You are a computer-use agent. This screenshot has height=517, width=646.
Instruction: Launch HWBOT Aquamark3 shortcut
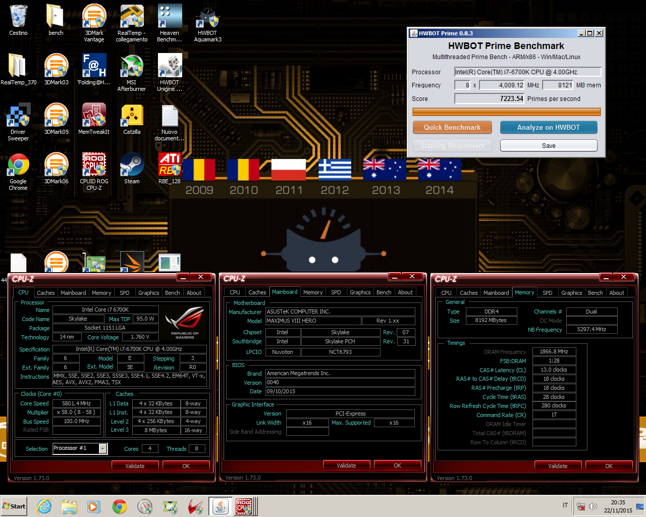207,23
